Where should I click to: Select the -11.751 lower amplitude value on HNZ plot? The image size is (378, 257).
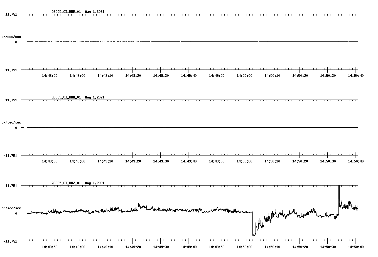coord(10,241)
